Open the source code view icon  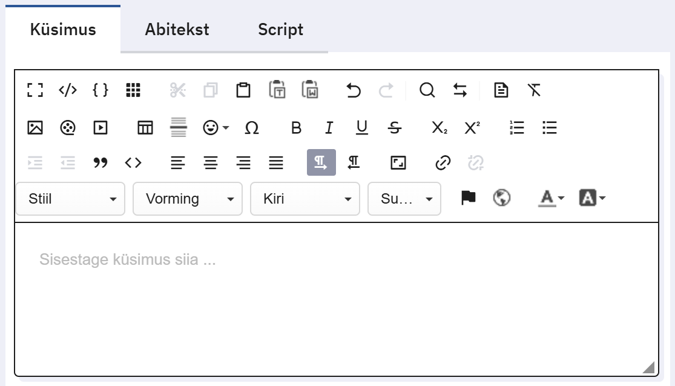[68, 91]
